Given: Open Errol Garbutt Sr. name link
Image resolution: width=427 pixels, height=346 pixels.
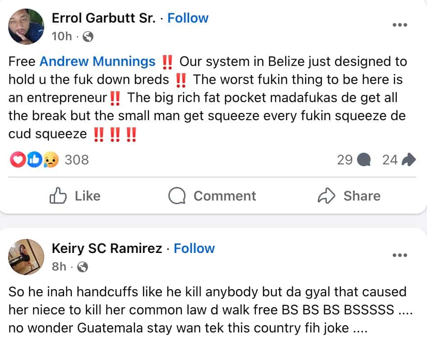Looking at the screenshot, I should (104, 18).
